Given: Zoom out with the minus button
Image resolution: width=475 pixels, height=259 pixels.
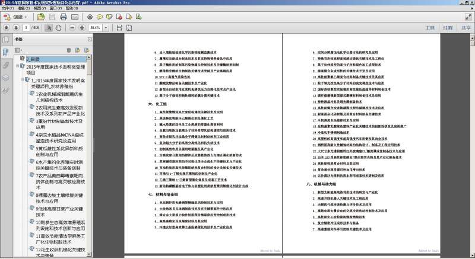Looking at the screenshot, I should [x=72, y=28].
